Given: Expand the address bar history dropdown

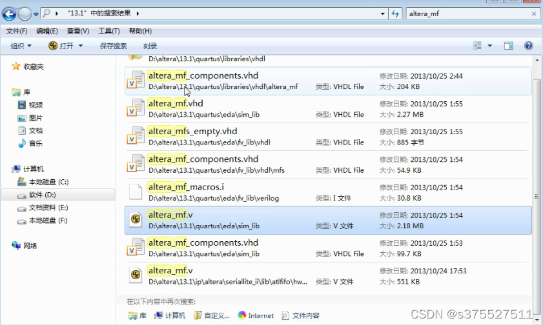Looking at the screenshot, I should click(x=382, y=14).
